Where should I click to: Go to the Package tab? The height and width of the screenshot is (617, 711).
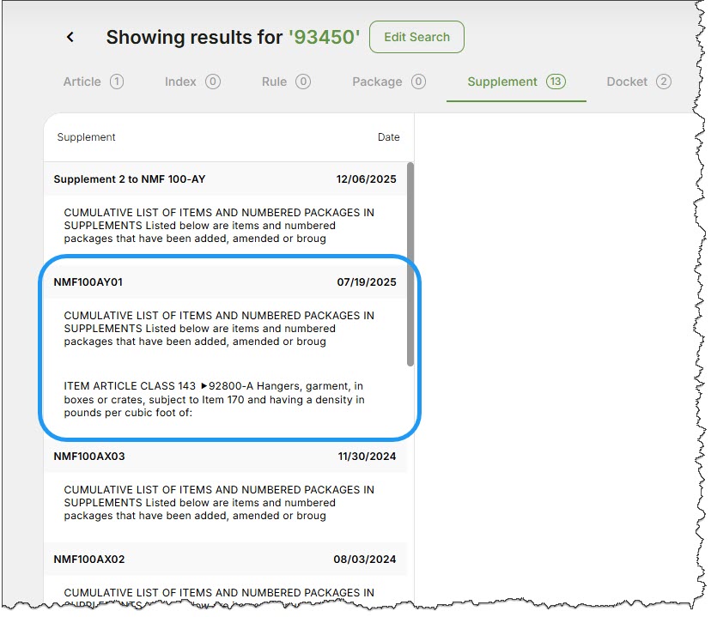[377, 82]
